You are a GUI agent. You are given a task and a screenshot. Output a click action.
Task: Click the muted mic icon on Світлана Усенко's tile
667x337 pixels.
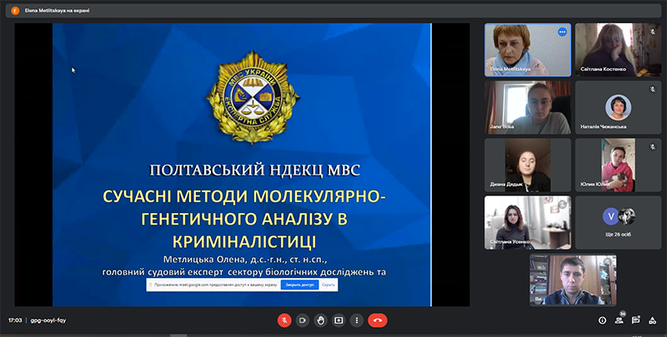tap(562, 205)
